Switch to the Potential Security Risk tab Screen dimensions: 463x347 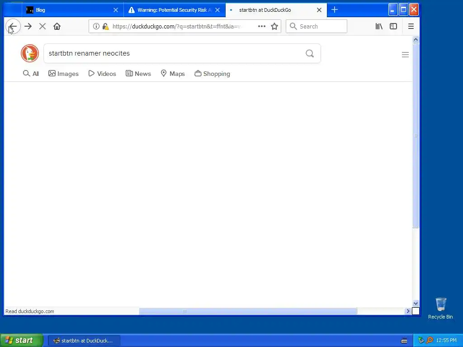(x=175, y=10)
